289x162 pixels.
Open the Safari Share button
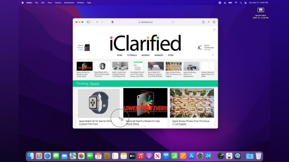point(203,22)
